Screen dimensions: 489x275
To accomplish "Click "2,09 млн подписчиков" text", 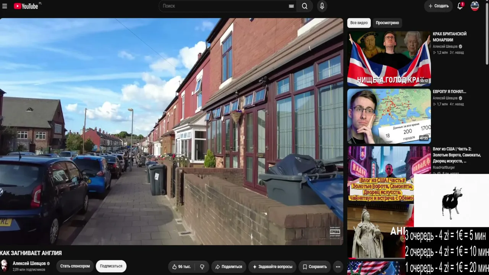I will pyautogui.click(x=29, y=270).
